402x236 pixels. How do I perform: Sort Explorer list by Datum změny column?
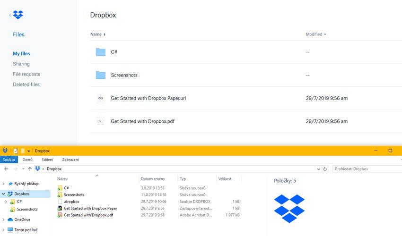(x=153, y=179)
